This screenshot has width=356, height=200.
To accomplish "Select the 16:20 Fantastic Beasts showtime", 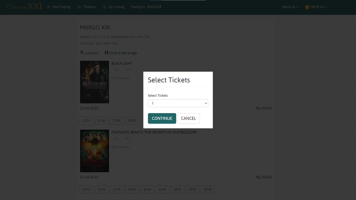I will pyautogui.click(x=147, y=189).
